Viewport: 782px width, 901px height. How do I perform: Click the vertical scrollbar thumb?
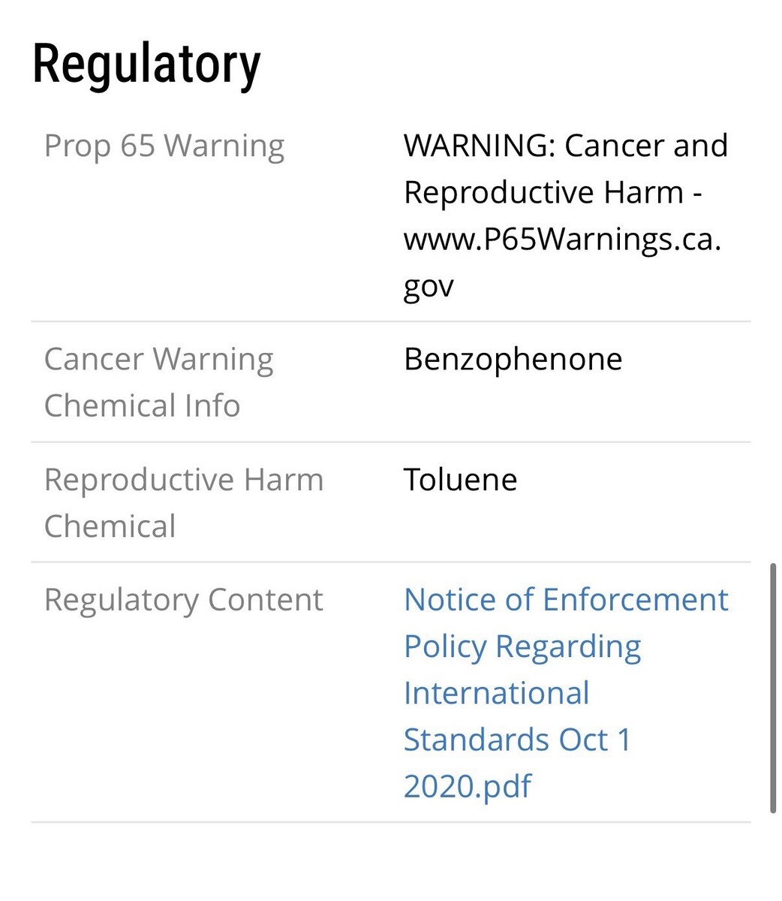coord(772,687)
